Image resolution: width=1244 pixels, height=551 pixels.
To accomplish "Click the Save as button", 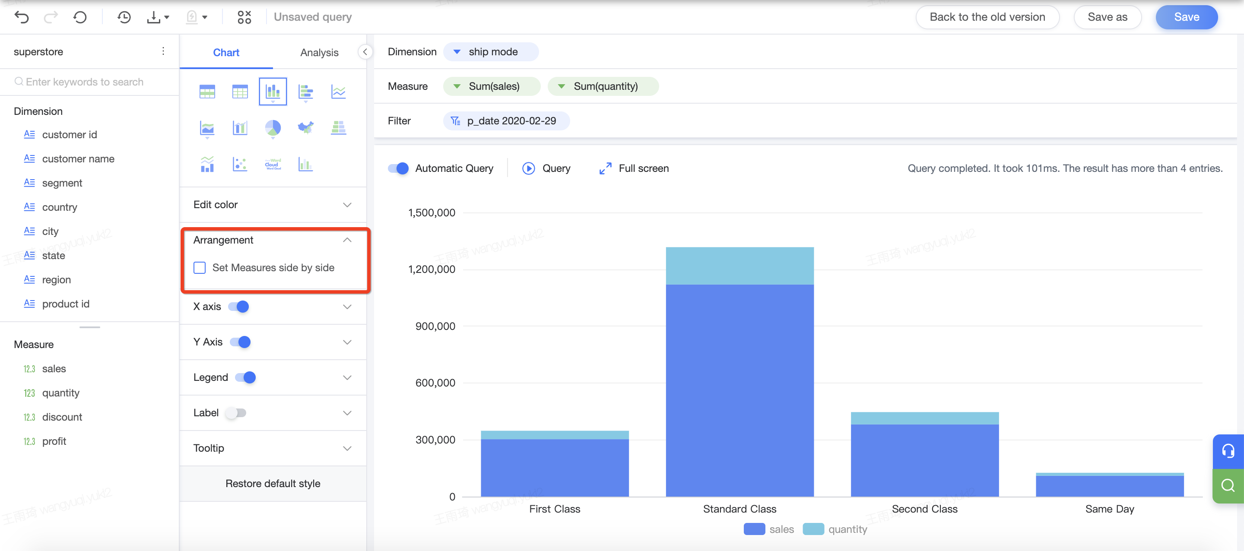I will coord(1108,17).
